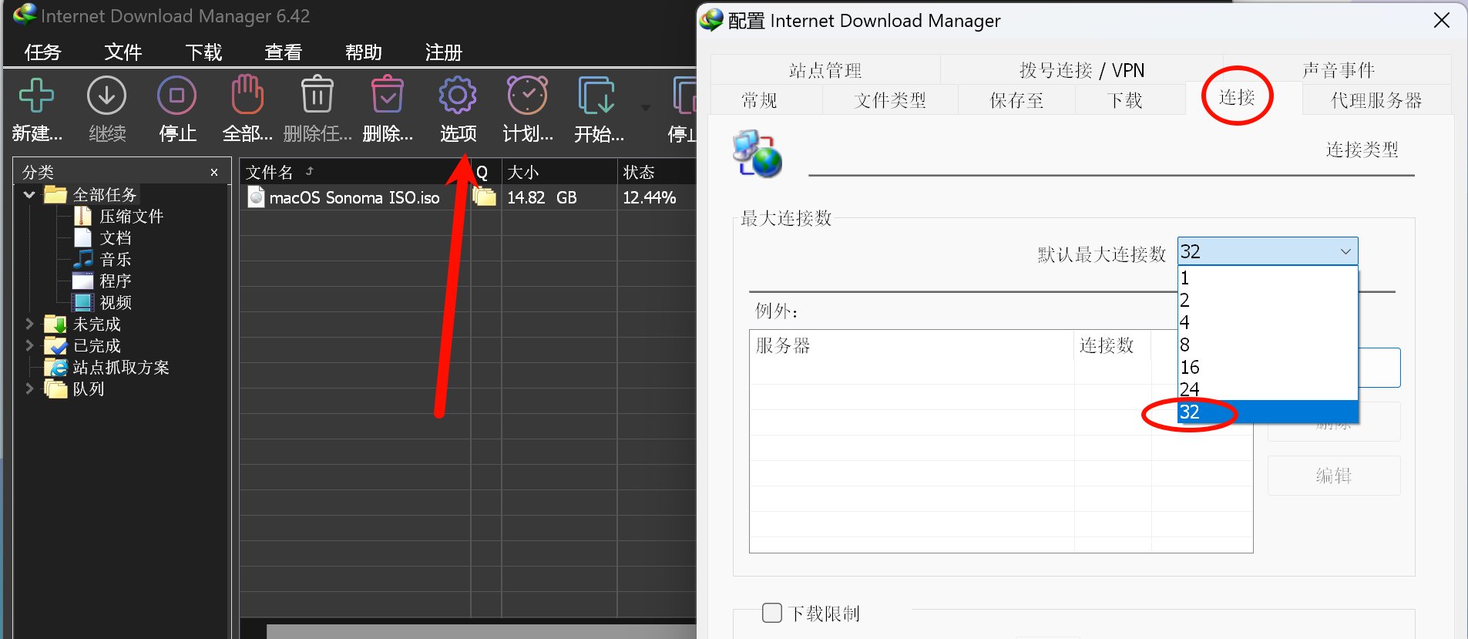Open the toolbar overflow arrow after 开始
1468x639 pixels.
pos(646,107)
